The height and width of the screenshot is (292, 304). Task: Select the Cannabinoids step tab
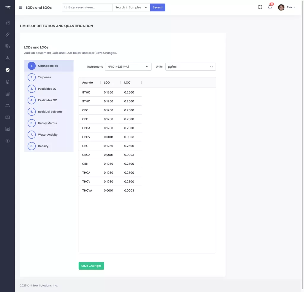point(49,66)
